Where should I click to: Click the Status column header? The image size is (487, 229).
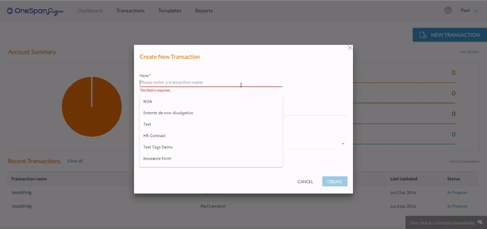[x=454, y=178]
